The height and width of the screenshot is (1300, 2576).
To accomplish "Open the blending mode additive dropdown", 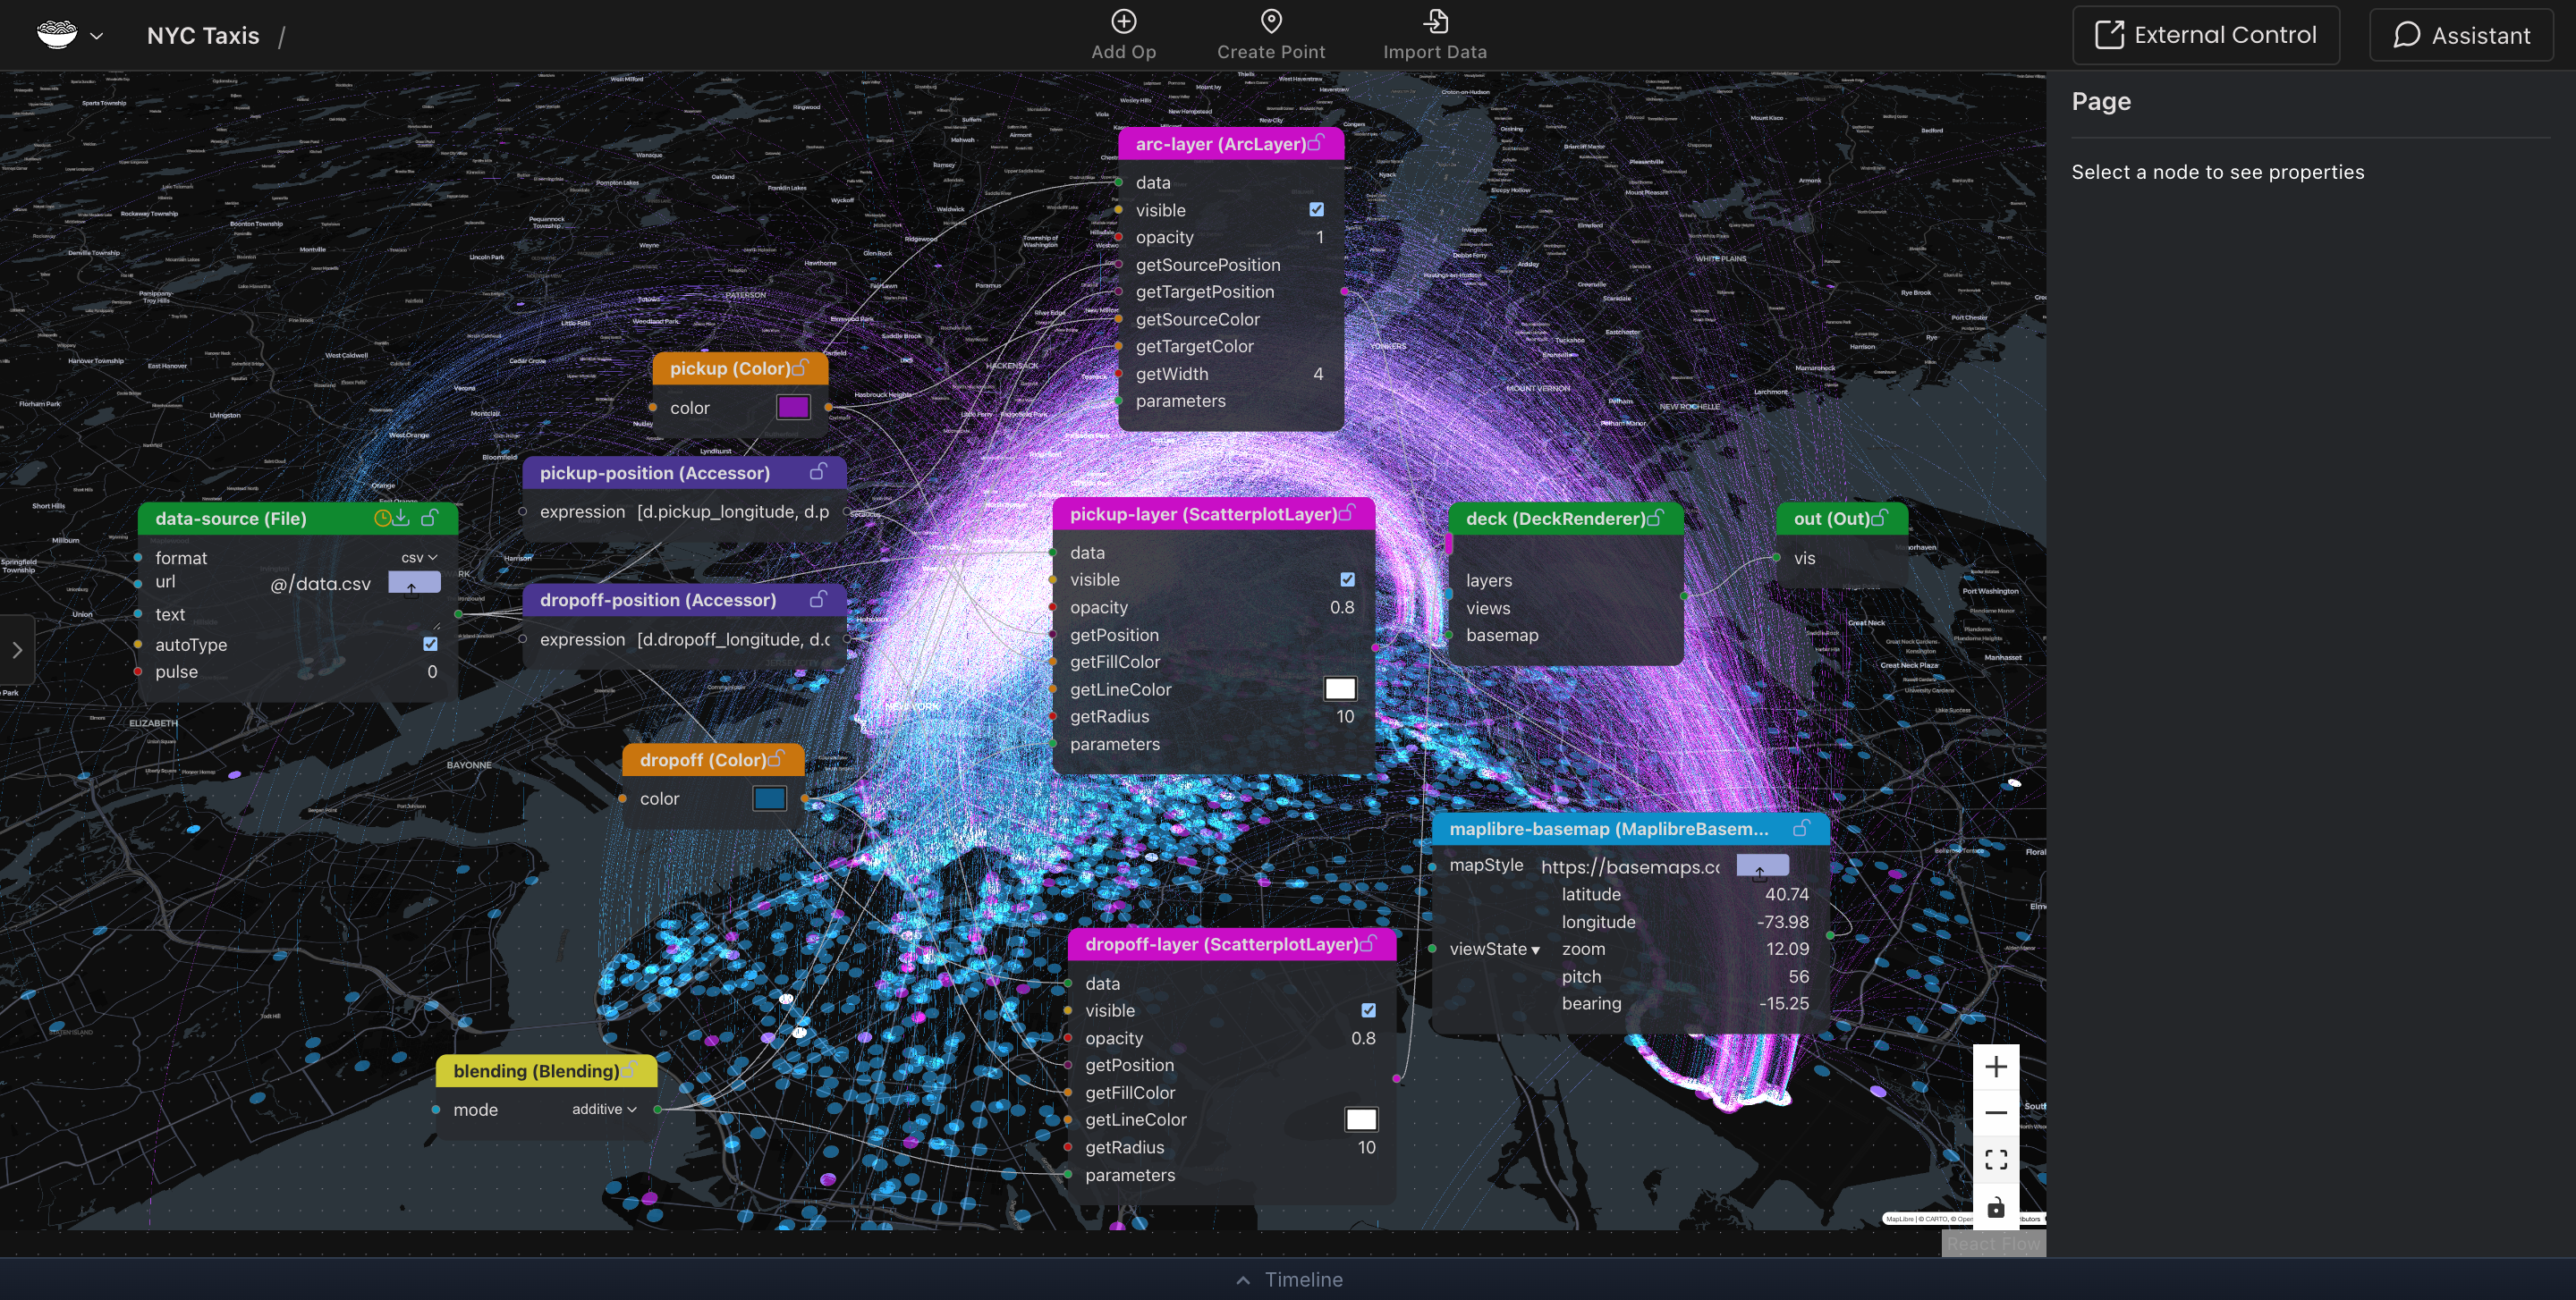I will [604, 1110].
